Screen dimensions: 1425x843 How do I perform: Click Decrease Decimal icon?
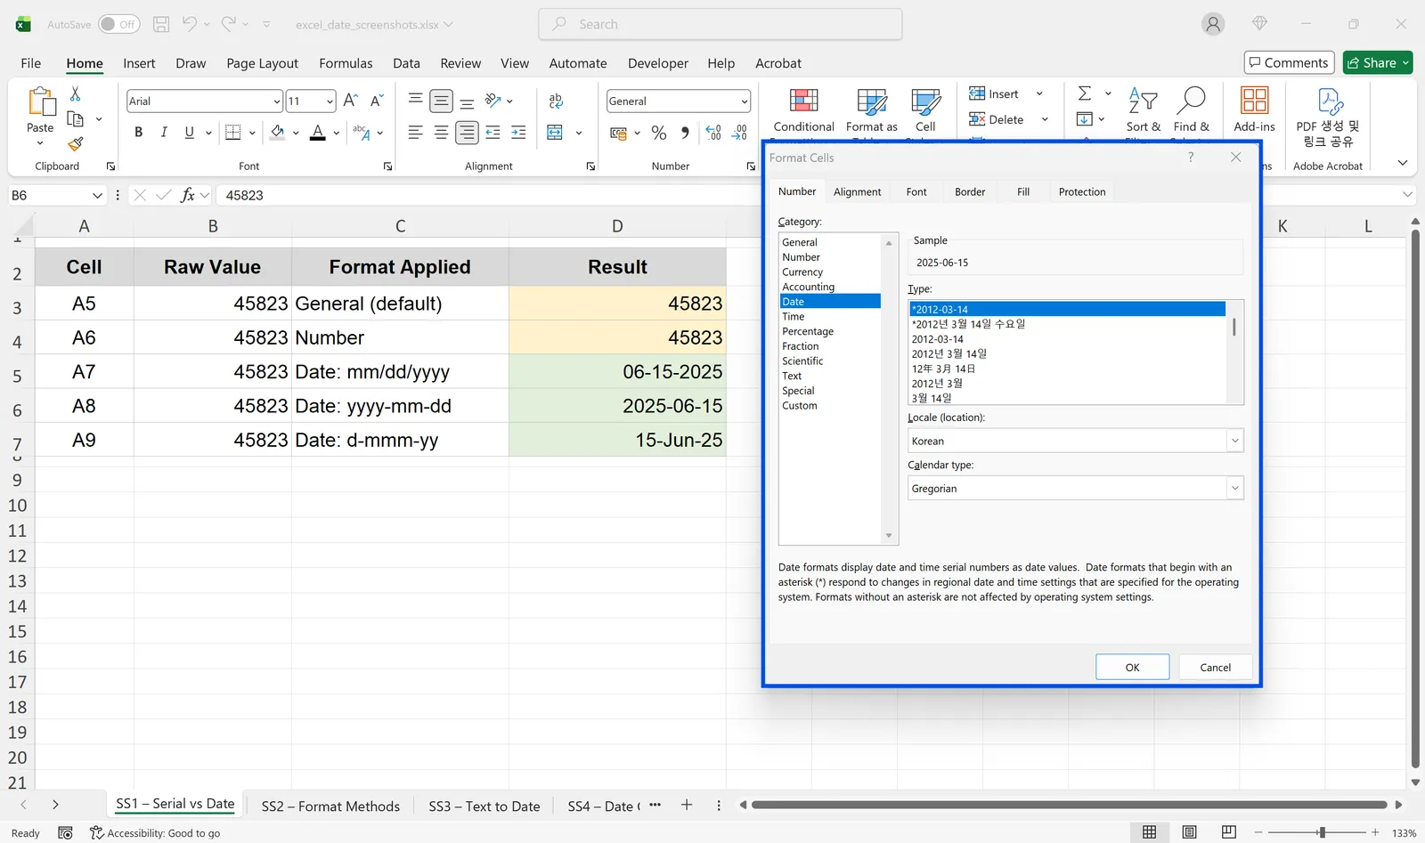tap(739, 133)
